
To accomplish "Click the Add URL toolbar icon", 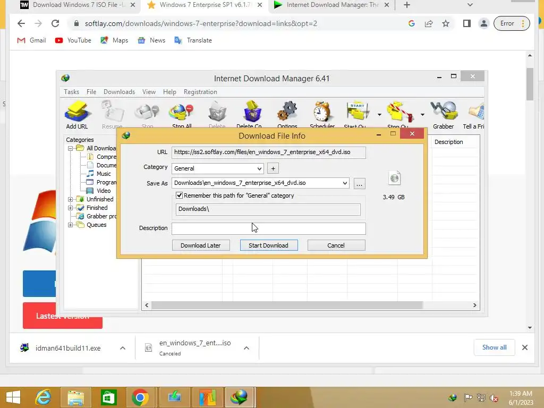I will point(77,115).
